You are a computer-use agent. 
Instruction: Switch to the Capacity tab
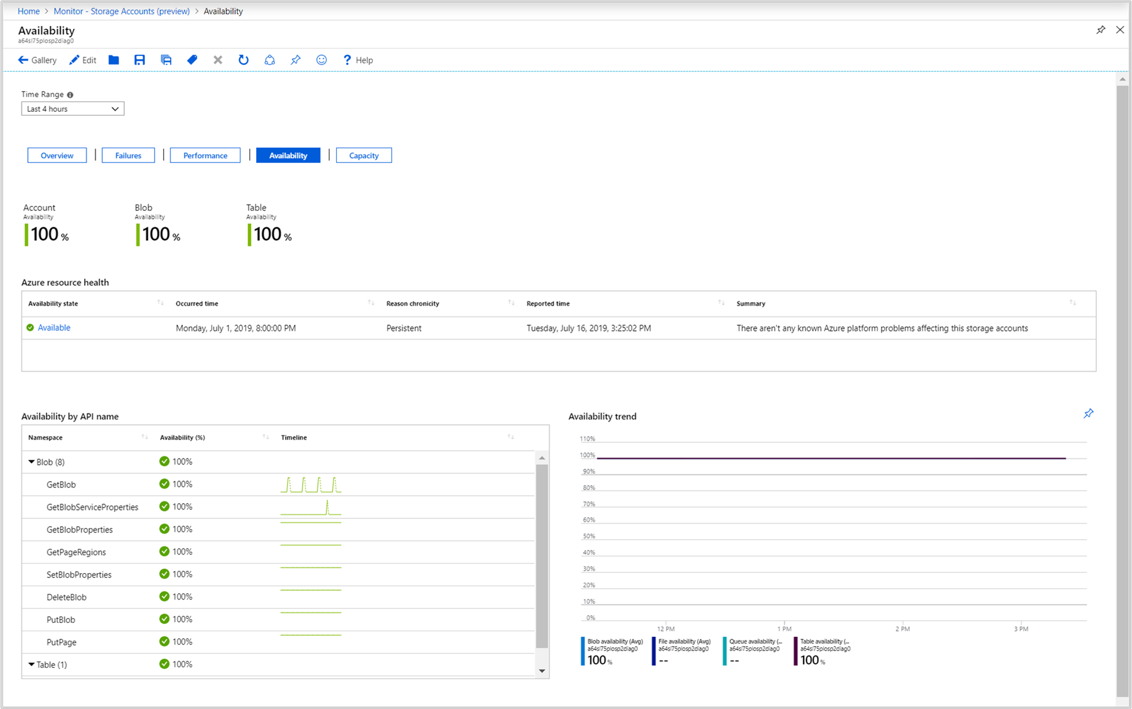coord(362,155)
